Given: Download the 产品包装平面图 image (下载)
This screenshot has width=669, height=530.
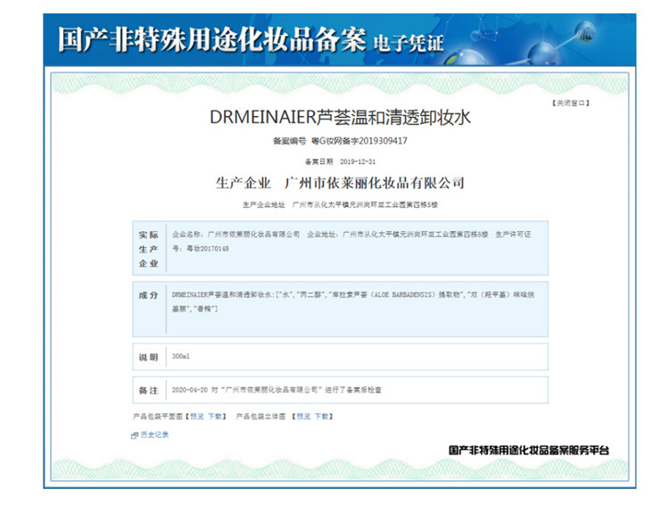Looking at the screenshot, I should pos(215,417).
